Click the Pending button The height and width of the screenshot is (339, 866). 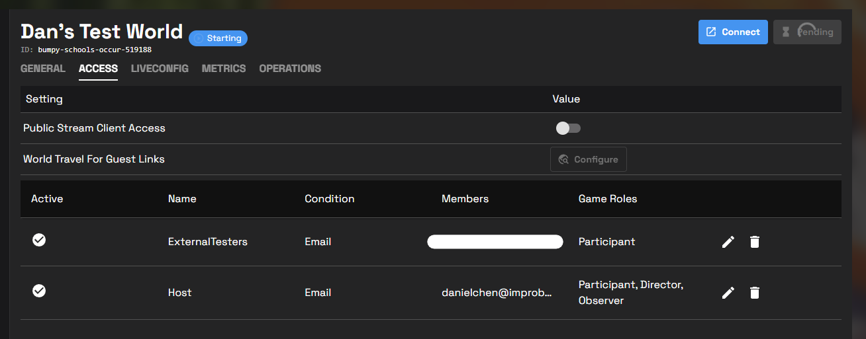pyautogui.click(x=807, y=32)
